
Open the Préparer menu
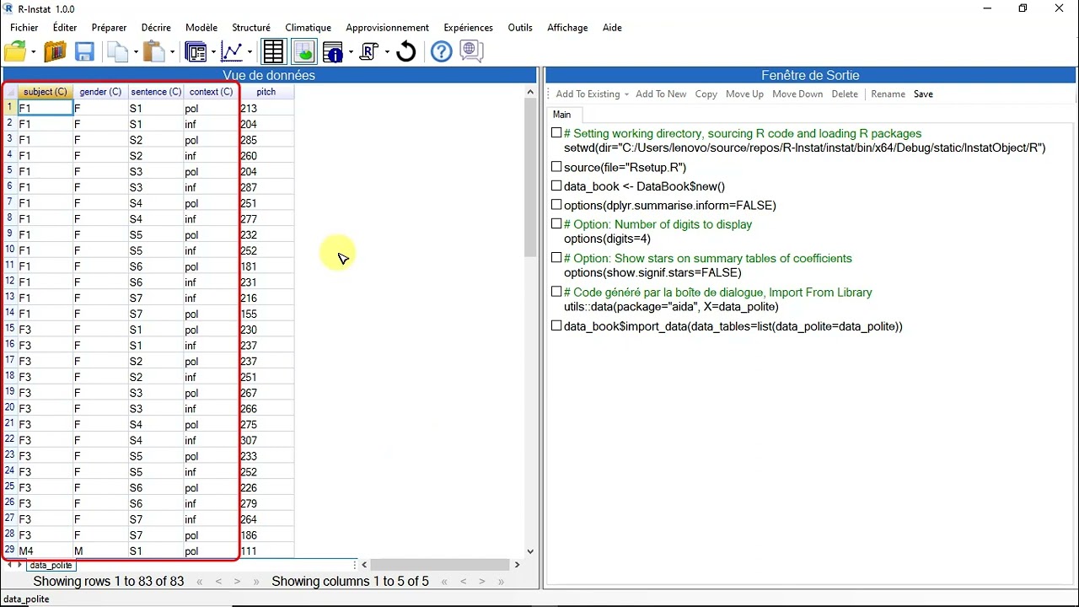(x=110, y=28)
